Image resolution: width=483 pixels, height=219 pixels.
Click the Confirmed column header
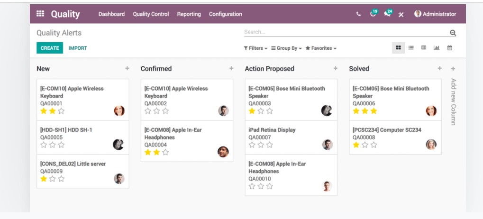pyautogui.click(x=156, y=69)
